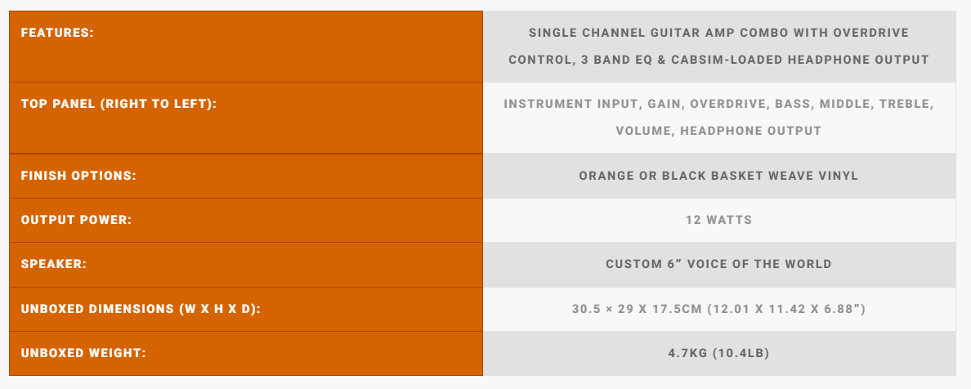Screen dimensions: 971x389
Task: Click the SPEAKER: row label
Action: click(54, 264)
